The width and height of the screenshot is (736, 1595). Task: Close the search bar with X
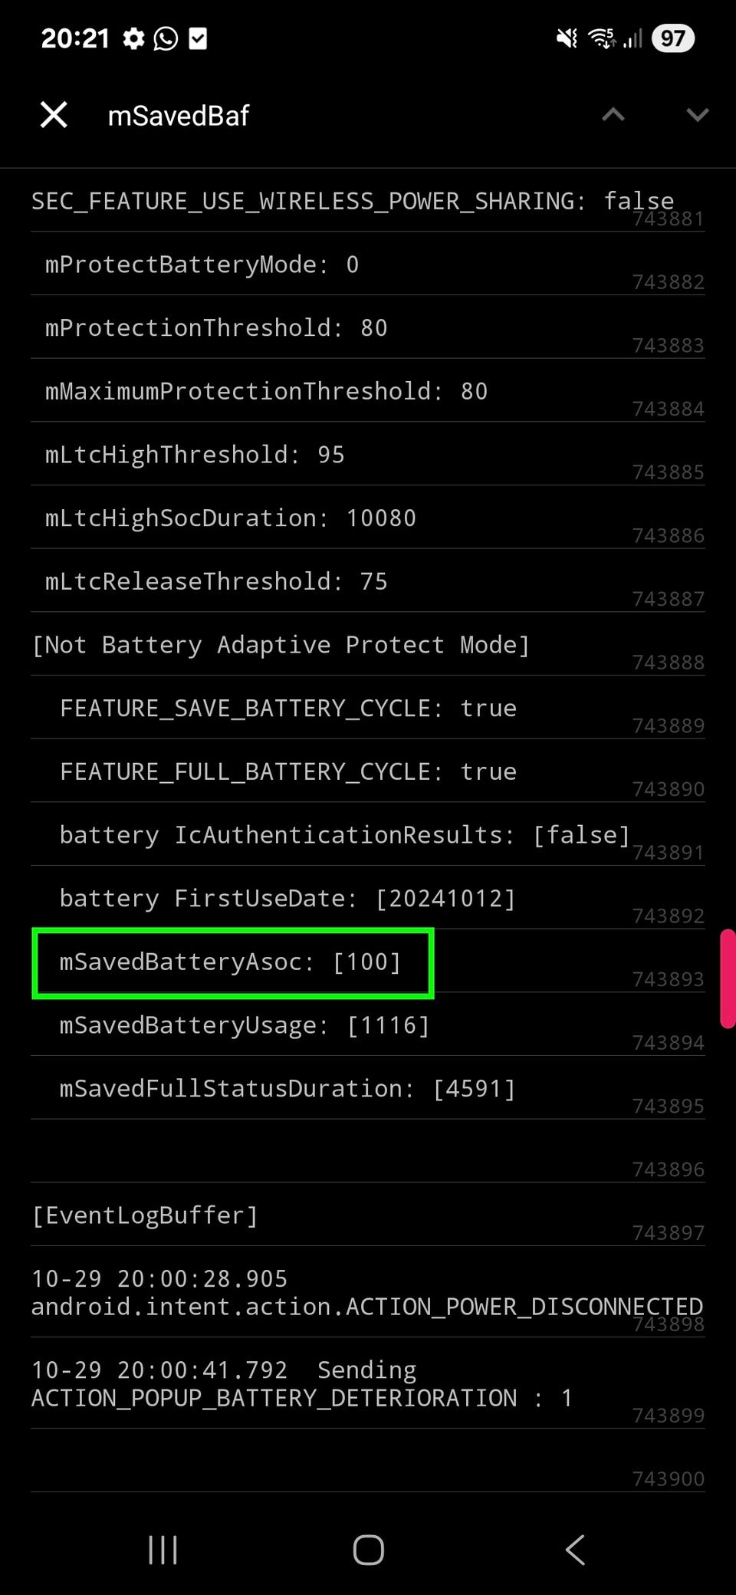coord(54,115)
